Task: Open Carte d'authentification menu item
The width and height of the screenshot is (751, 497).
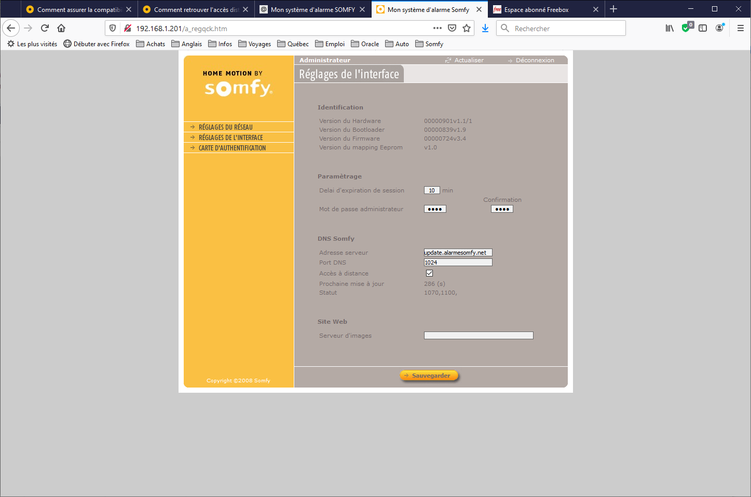Action: pyautogui.click(x=232, y=148)
